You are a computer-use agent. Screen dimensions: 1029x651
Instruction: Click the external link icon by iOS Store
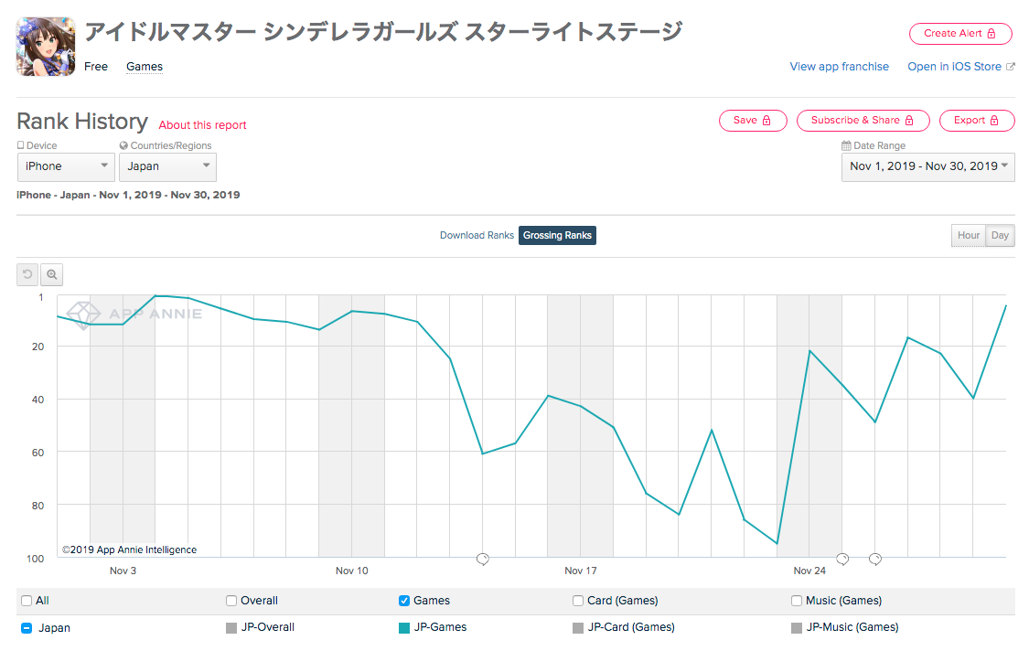(1011, 66)
